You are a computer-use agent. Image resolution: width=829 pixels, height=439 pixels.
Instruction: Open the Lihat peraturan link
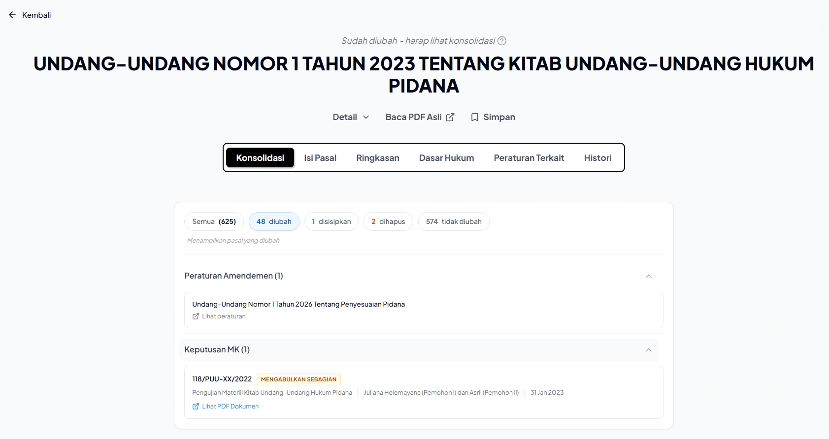(x=224, y=316)
